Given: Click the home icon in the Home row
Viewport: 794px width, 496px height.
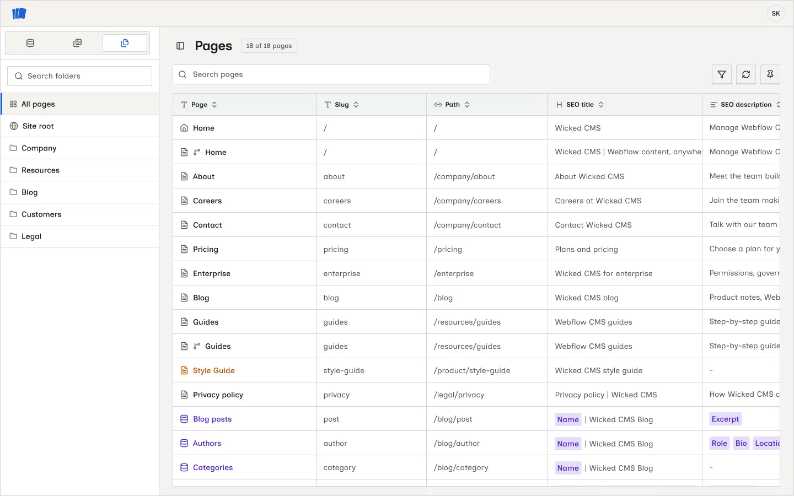Looking at the screenshot, I should pyautogui.click(x=184, y=128).
